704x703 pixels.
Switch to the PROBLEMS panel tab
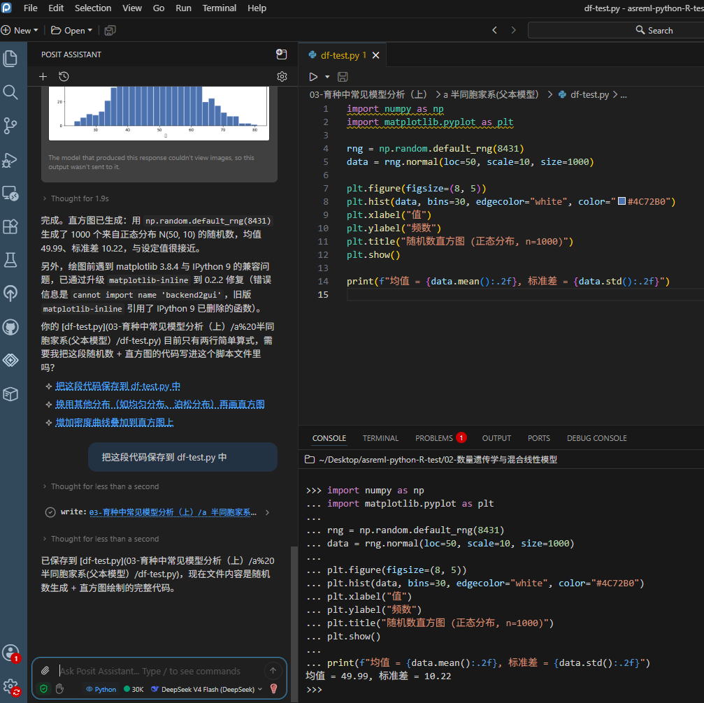coord(440,438)
